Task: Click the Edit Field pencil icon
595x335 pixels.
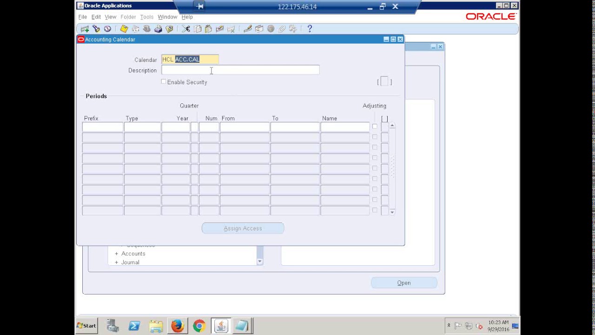Action: [248, 29]
